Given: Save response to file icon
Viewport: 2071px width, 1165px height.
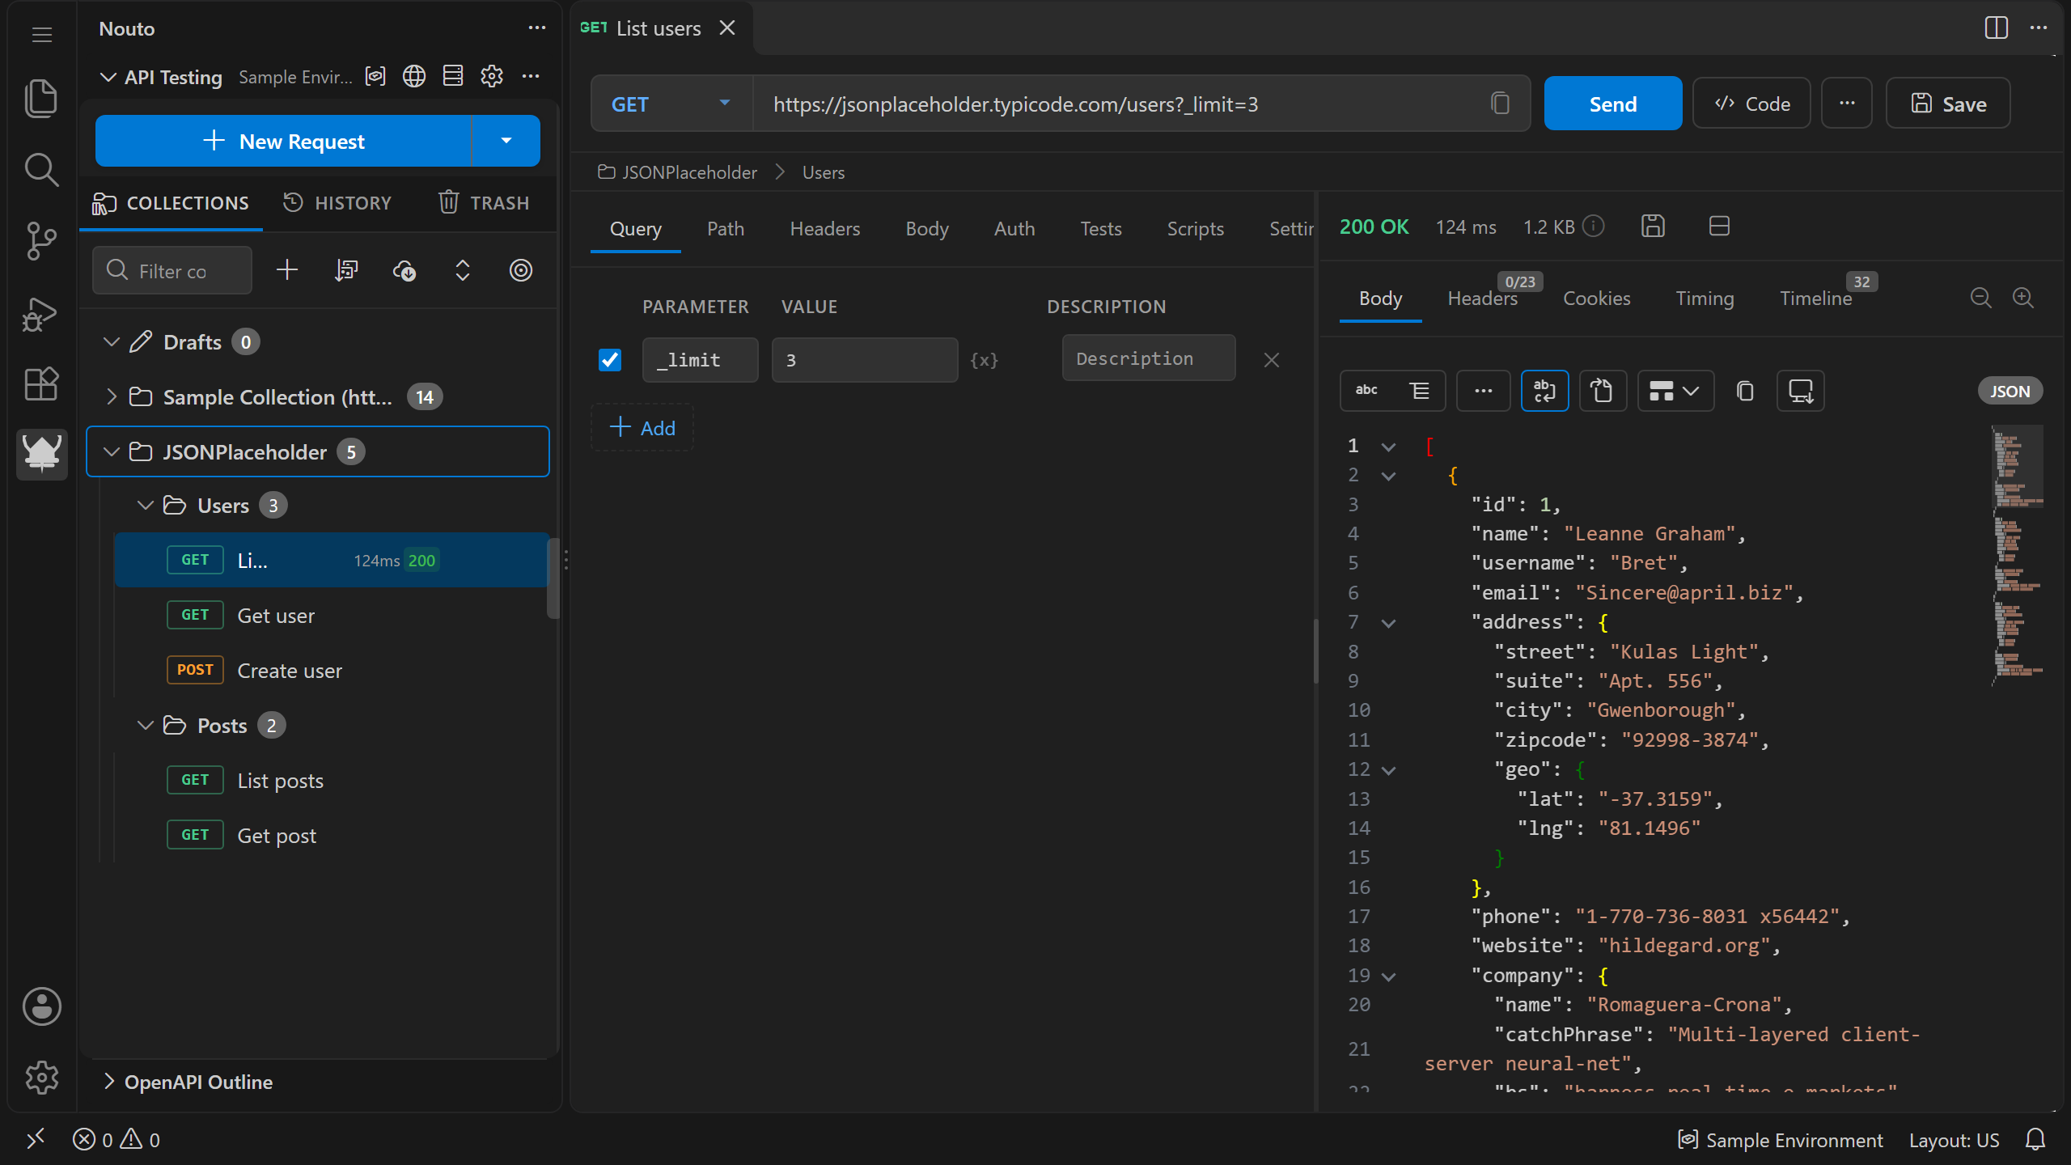Looking at the screenshot, I should (x=1653, y=227).
